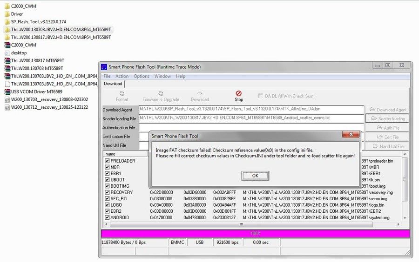The image size is (419, 262).
Task: Close the checksum error dialog
Action: (x=351, y=134)
